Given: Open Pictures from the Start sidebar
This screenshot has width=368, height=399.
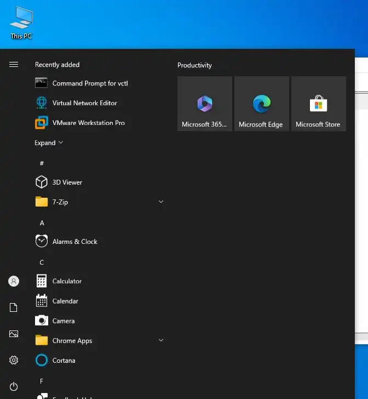Looking at the screenshot, I should 14,334.
